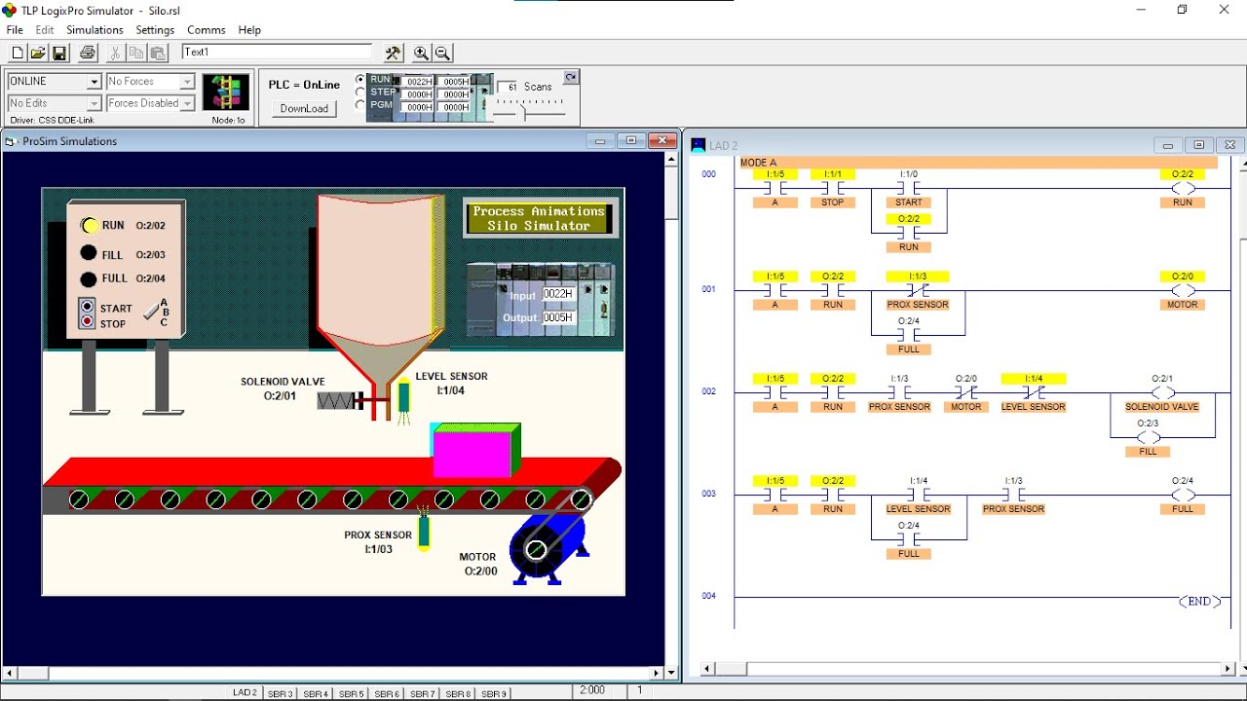Select the END rung 004 marker
The width and height of the screenshot is (1247, 701).
[1199, 602]
